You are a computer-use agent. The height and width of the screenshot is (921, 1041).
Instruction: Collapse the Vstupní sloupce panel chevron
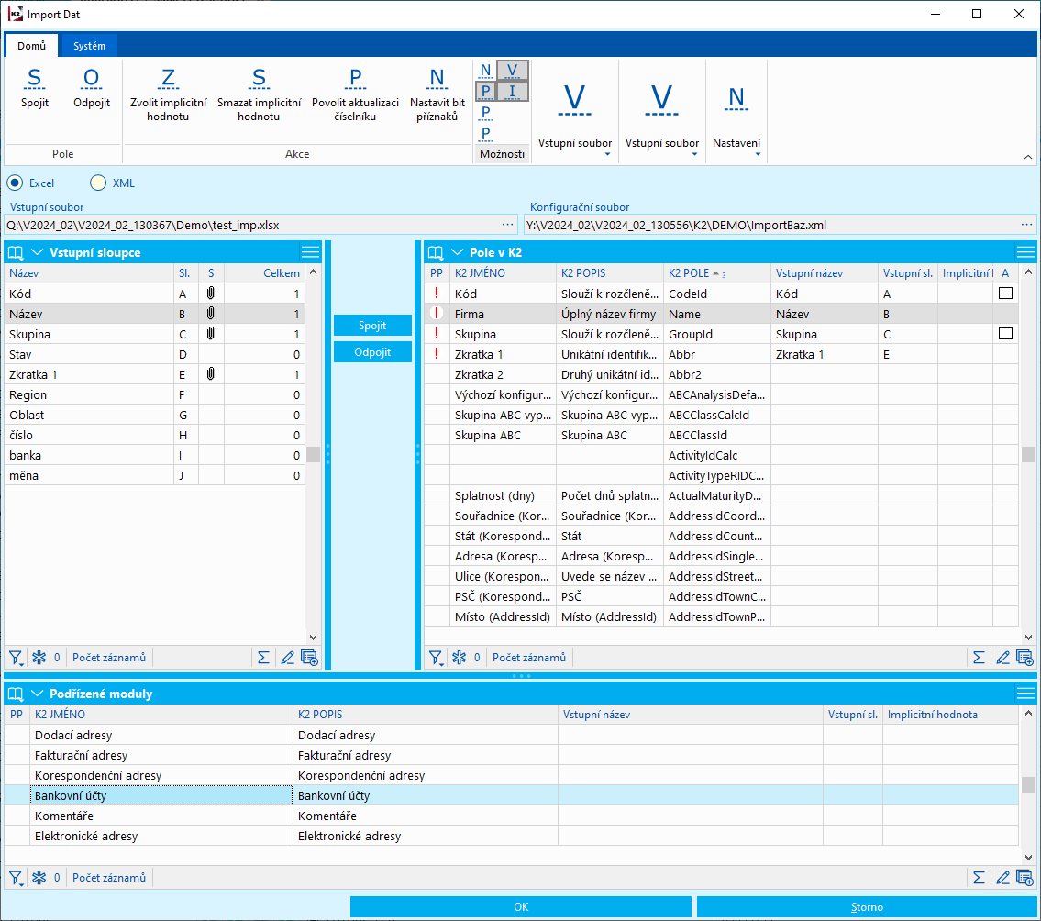(x=38, y=252)
